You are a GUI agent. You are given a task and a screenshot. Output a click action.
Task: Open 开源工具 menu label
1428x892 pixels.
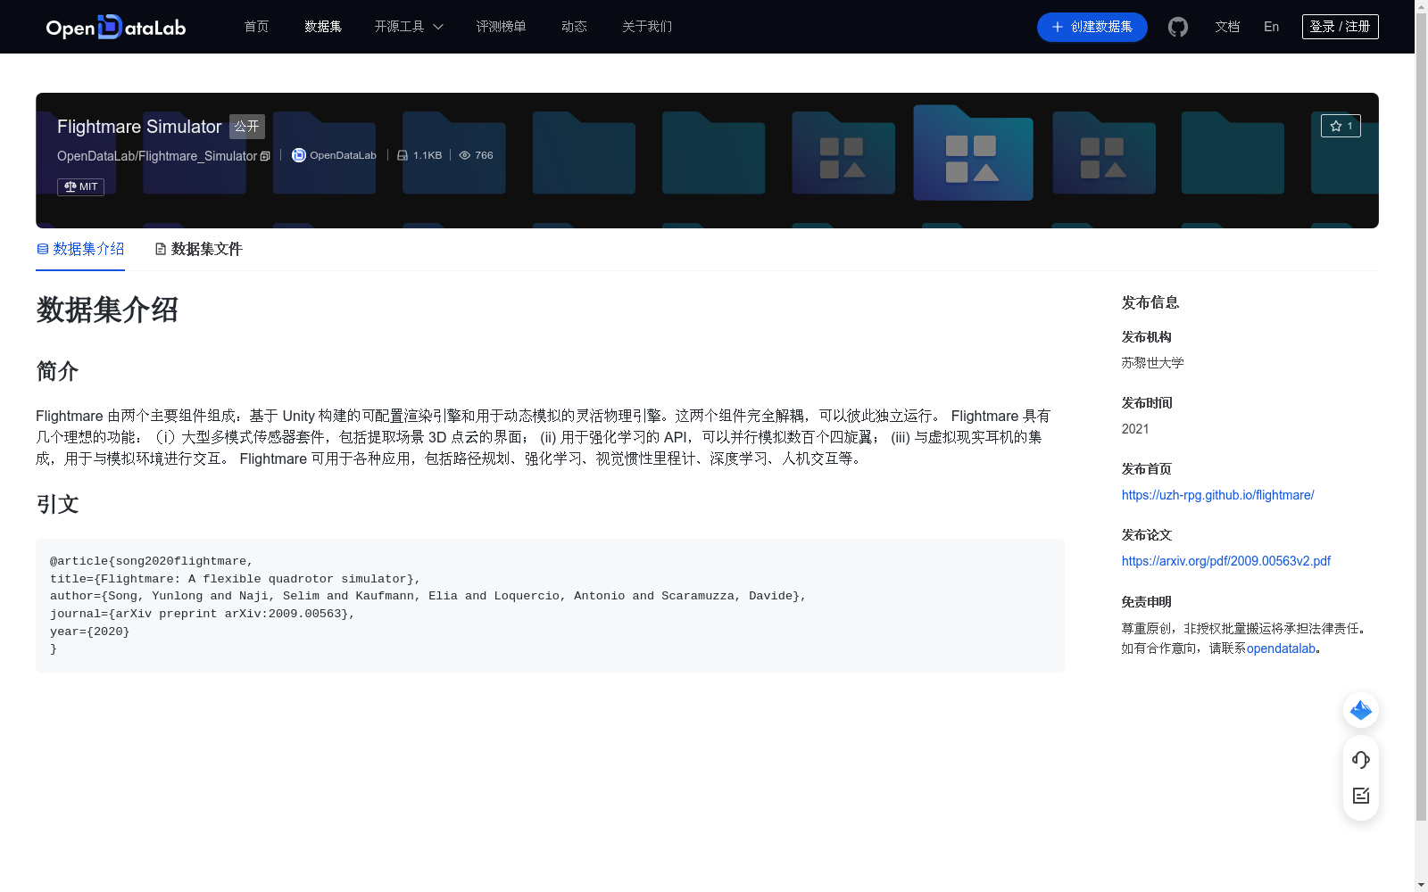[x=399, y=27]
